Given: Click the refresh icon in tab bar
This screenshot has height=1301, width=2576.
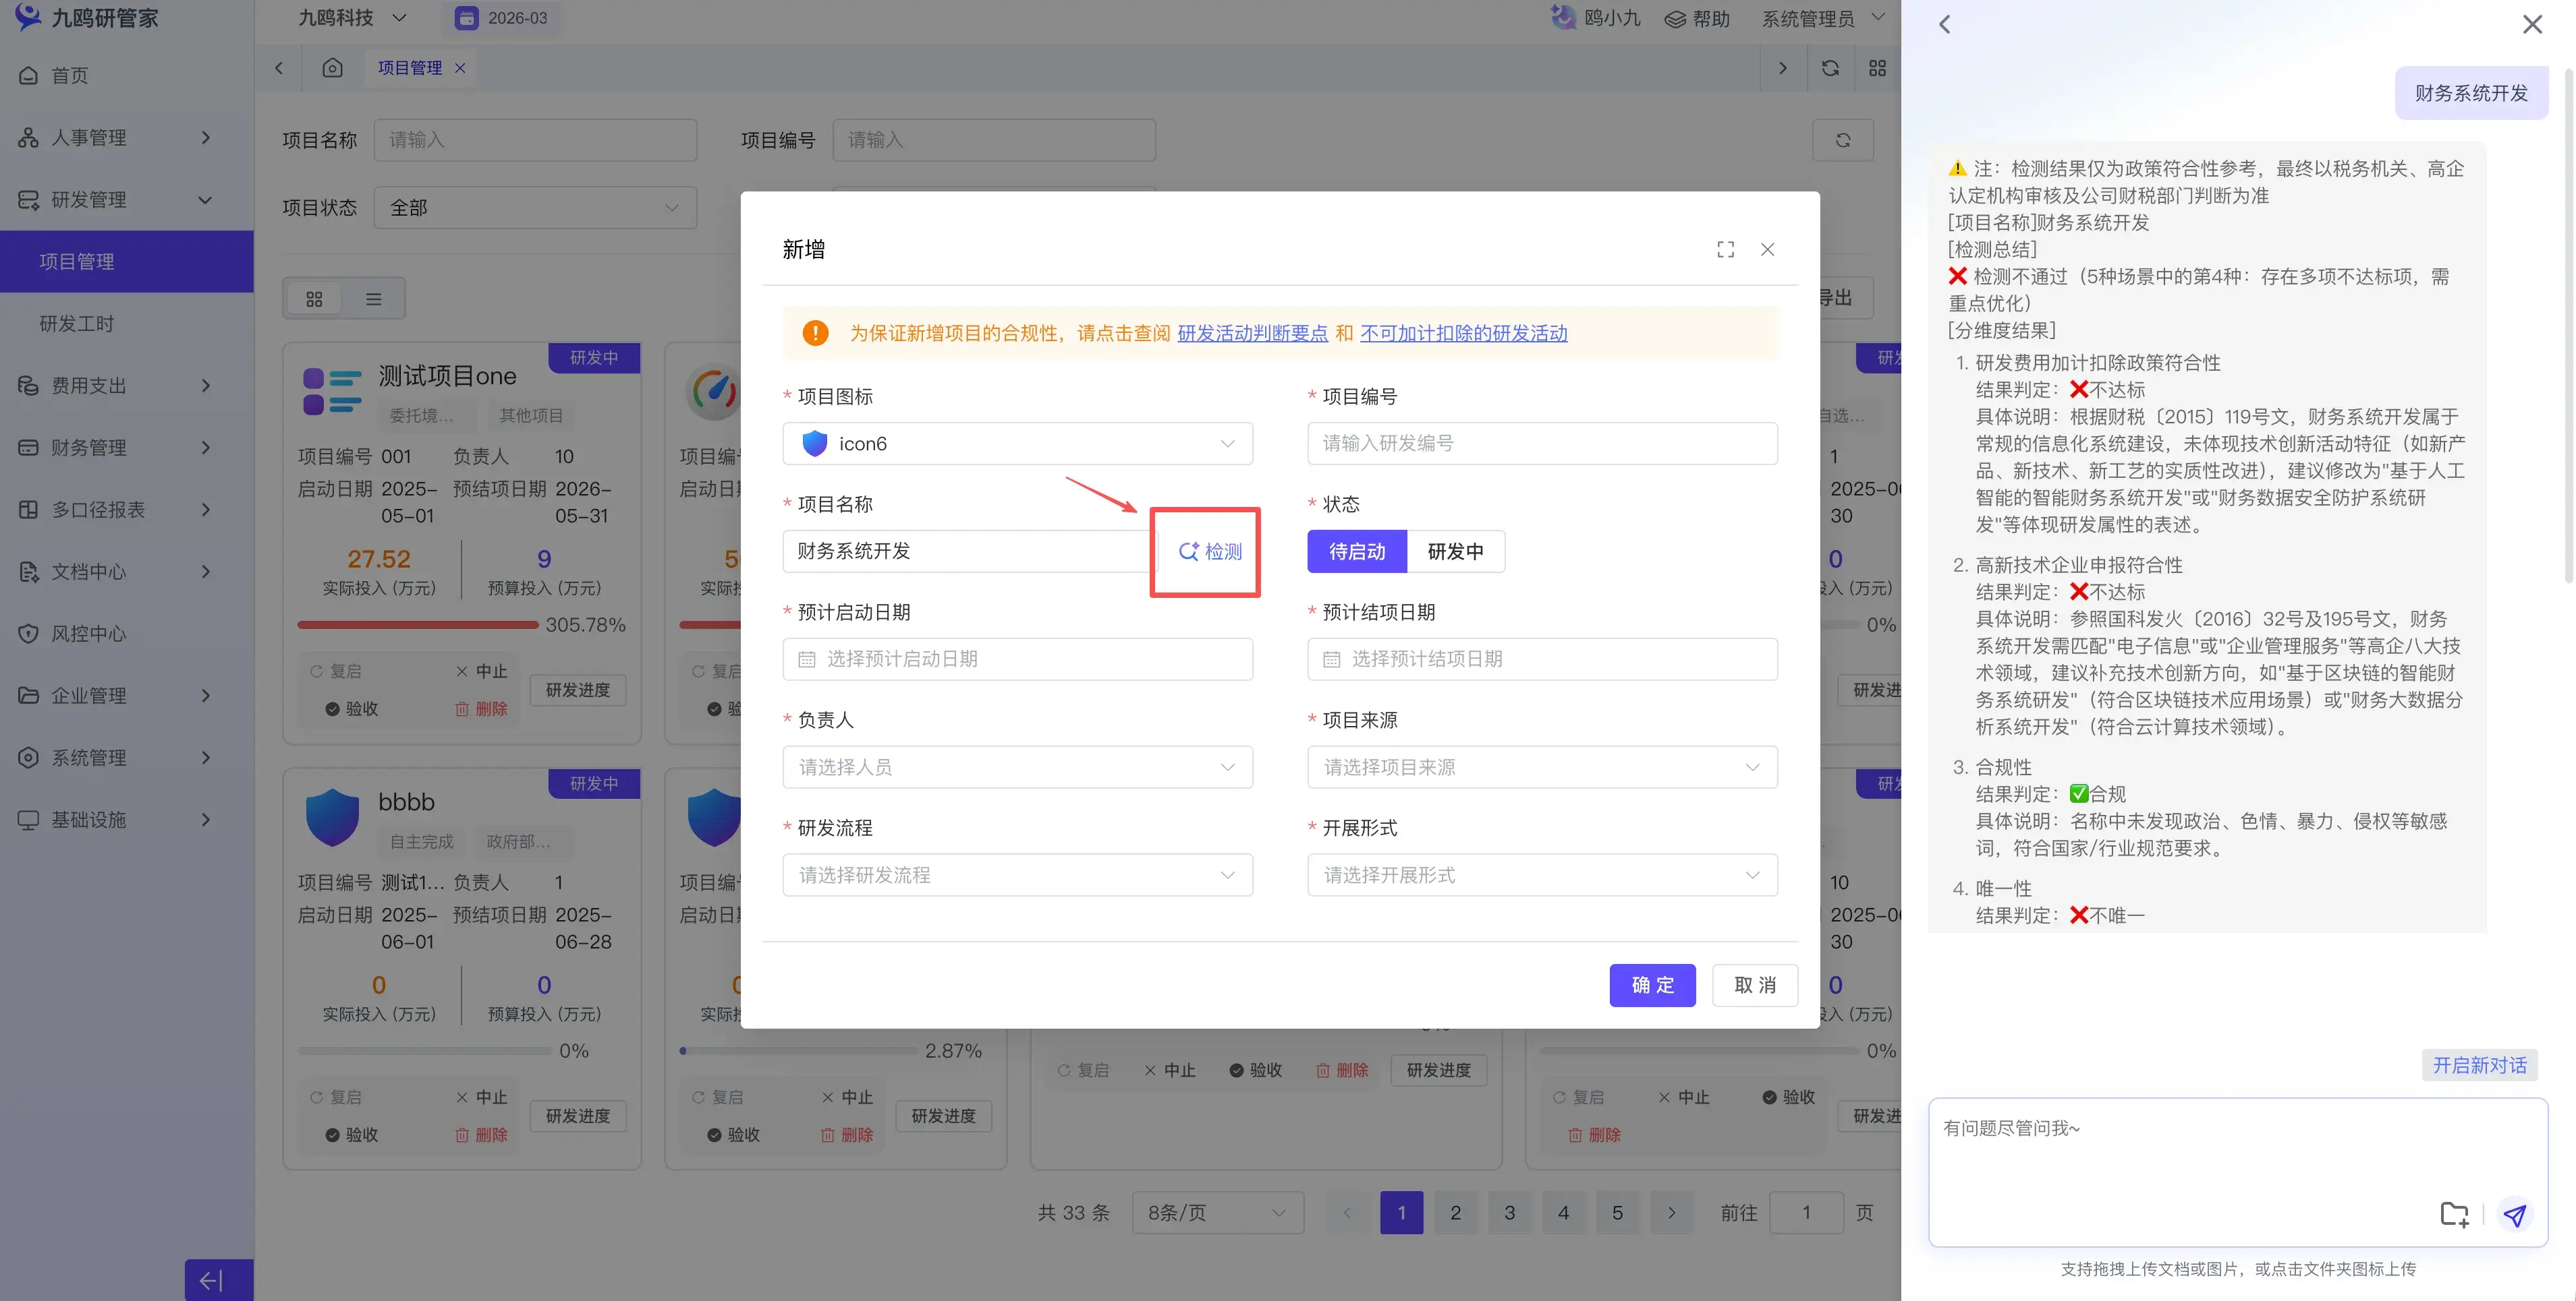Looking at the screenshot, I should 1830,68.
